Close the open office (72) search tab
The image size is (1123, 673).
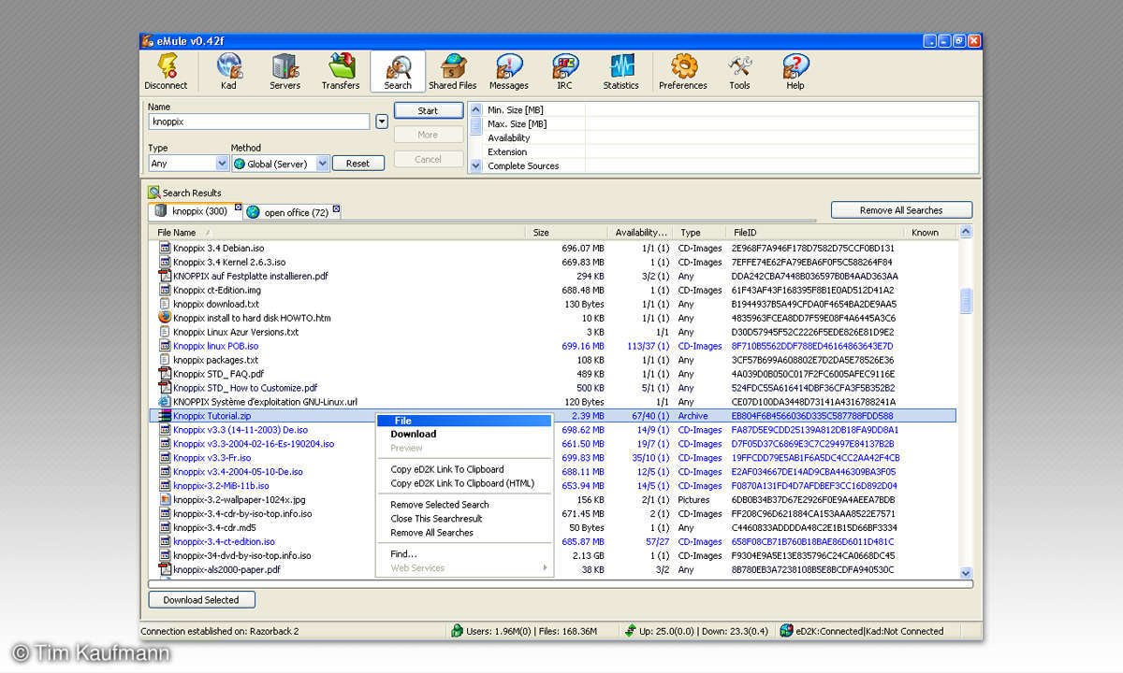point(336,208)
